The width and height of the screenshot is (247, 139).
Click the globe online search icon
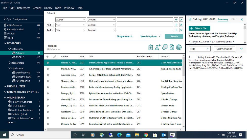(x=179, y=47)
